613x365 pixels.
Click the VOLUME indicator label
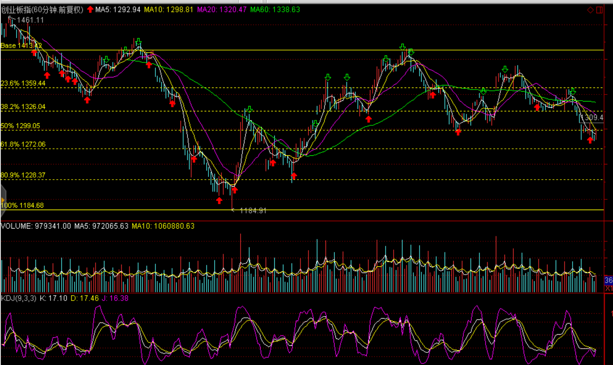16,226
